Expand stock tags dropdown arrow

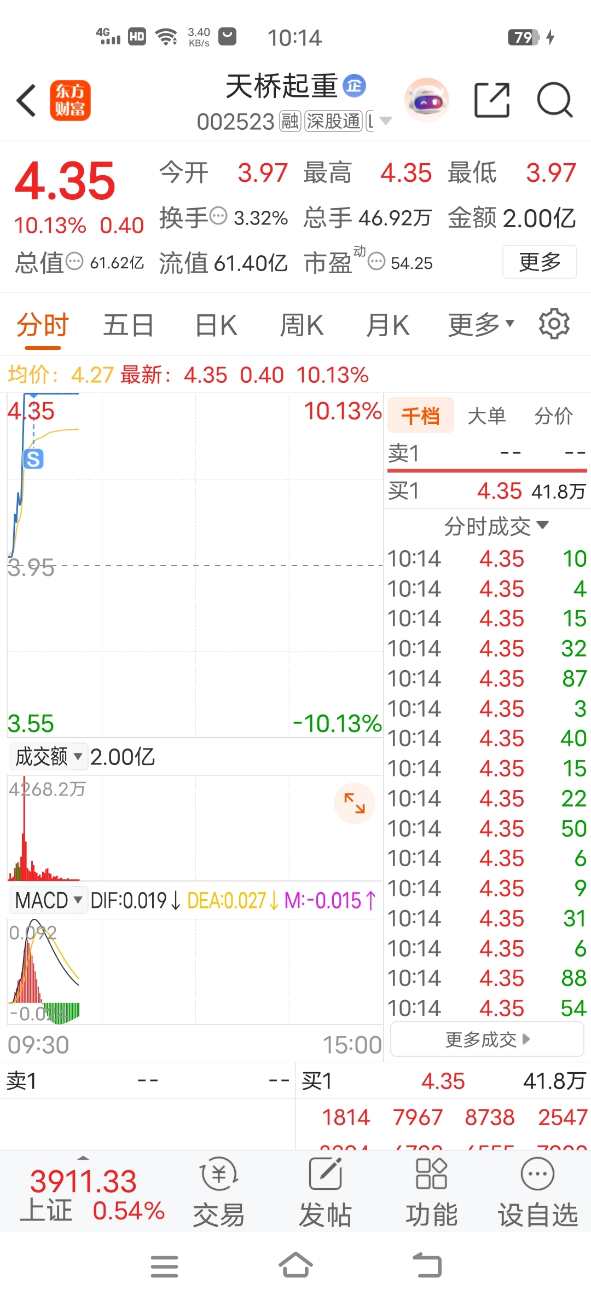pos(386,121)
